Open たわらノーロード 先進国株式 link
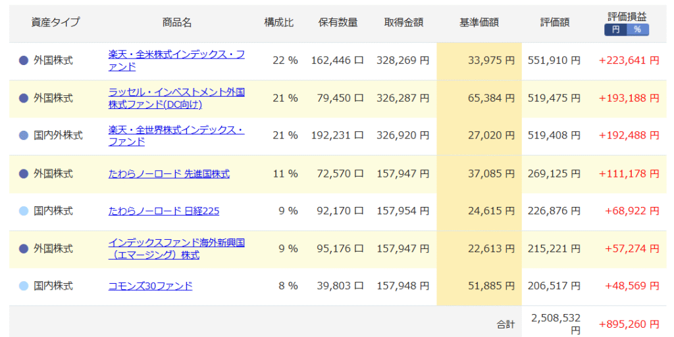This screenshot has width=674, height=337. [169, 173]
